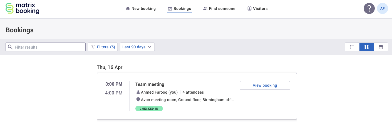The width and height of the screenshot is (392, 124).
Task: Open the New booking page
Action: 141,9
